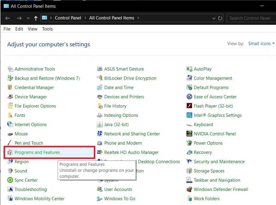Open the Taskbar and Navigation link
The height and width of the screenshot is (205, 276).
(x=217, y=180)
